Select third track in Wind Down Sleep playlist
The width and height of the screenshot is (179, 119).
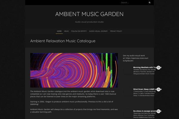click(144, 95)
